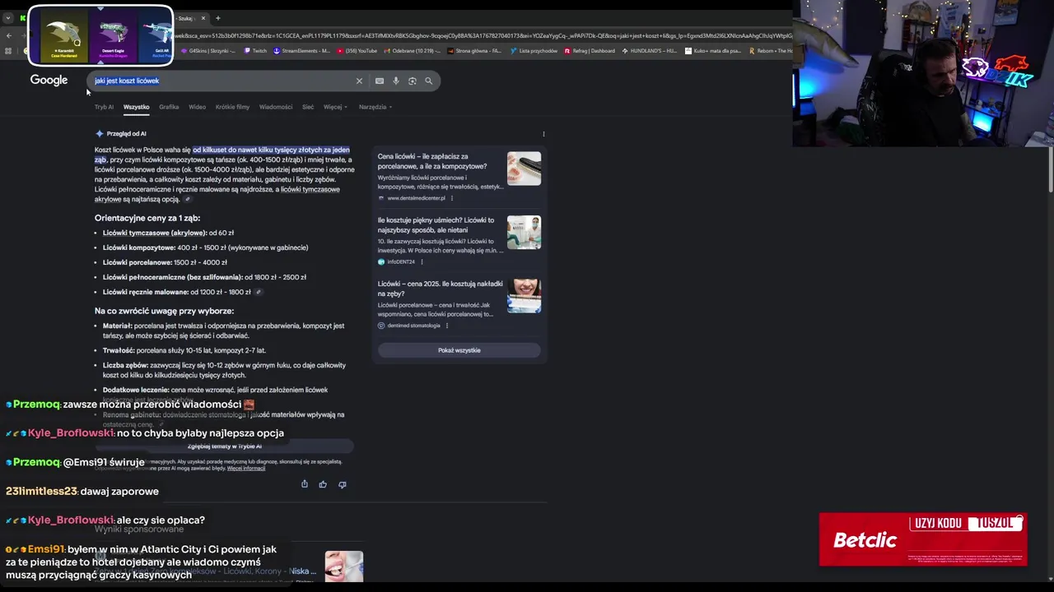1054x592 pixels.
Task: Click the Google logo
Action: pyautogui.click(x=49, y=81)
